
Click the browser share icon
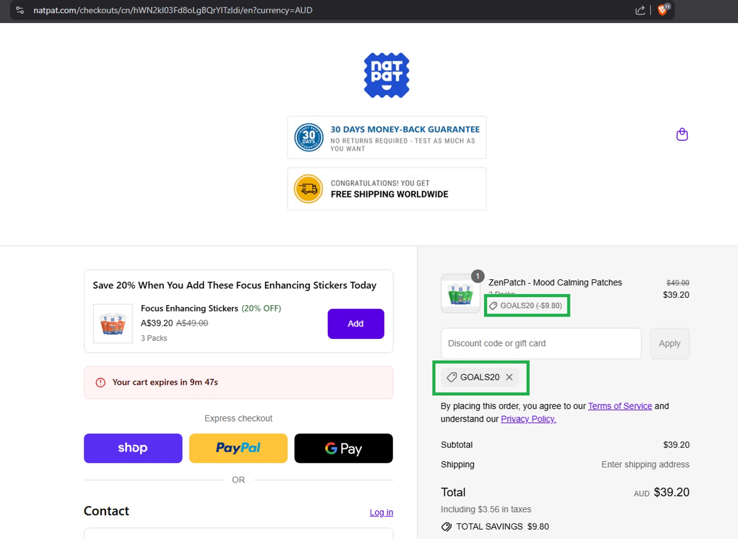[640, 10]
